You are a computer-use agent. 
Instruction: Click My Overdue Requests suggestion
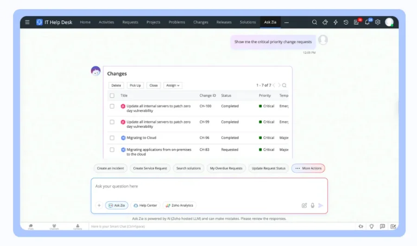point(226,168)
